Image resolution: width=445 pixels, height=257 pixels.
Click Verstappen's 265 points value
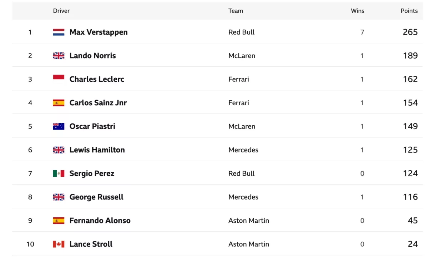click(410, 32)
